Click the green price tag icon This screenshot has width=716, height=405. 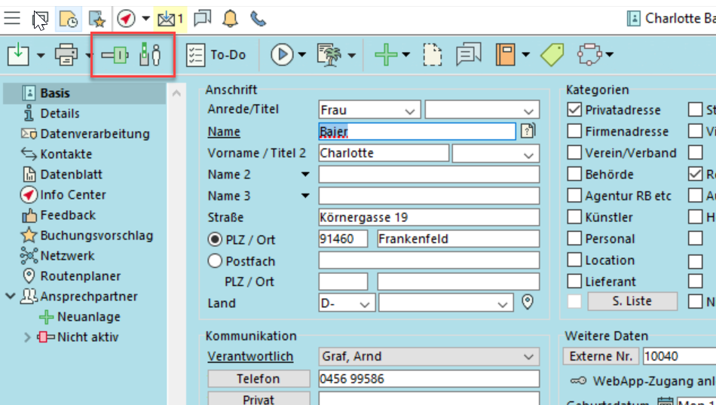point(552,55)
